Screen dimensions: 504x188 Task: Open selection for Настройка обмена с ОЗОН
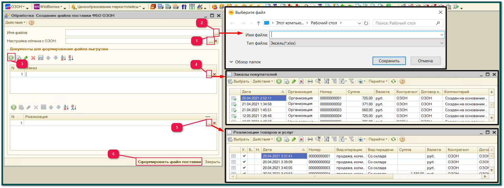click(210, 41)
